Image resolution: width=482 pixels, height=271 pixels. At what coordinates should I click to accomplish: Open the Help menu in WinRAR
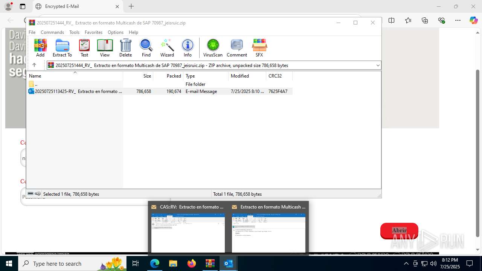click(133, 32)
